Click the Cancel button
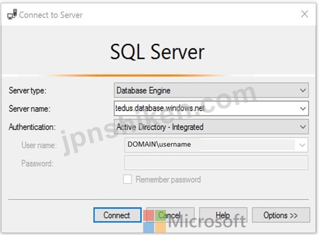319x235 pixels. coord(170,215)
